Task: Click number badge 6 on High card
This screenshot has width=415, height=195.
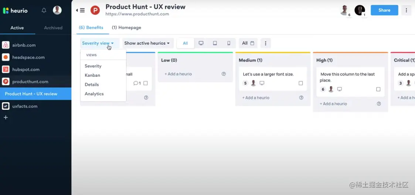Action: click(x=323, y=89)
